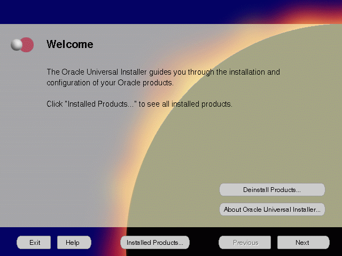Click the sphere logo beside Welcome
Viewport: 342px width, 256px height.
point(22,45)
